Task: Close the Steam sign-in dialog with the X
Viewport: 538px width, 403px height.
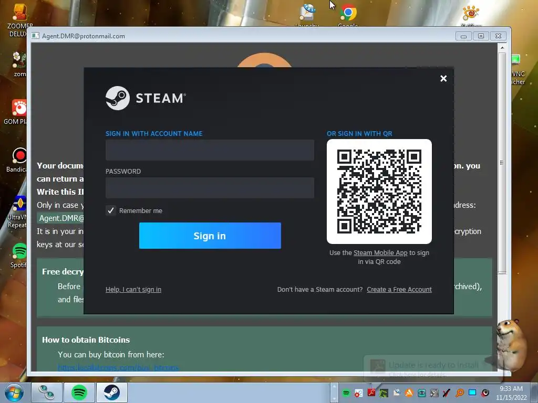Action: pos(443,79)
